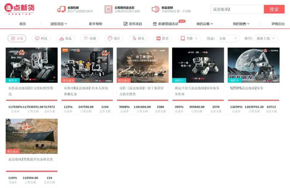Click raised amount 247556.00

point(86,107)
